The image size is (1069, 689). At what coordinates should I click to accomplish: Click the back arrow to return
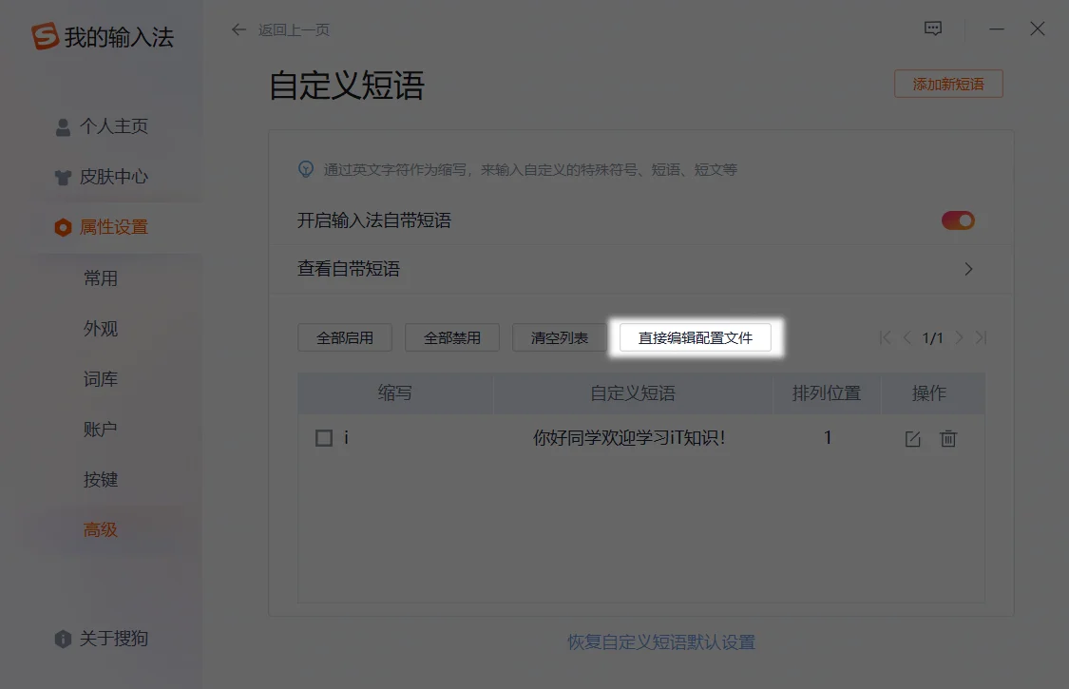click(x=239, y=29)
